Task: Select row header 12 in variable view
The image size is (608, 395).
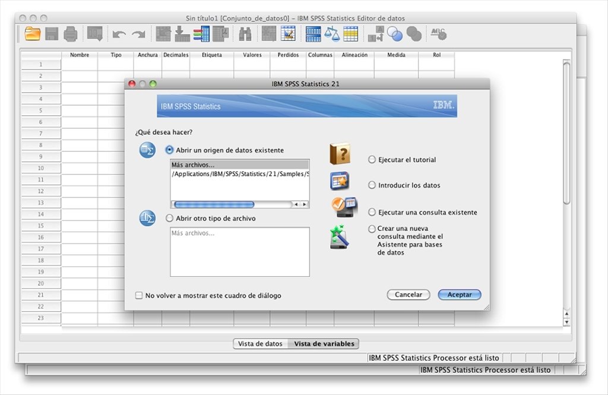Action: [41, 191]
